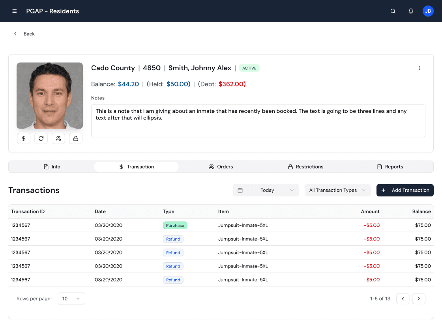Open the Orders tab
442x327 pixels.
click(x=221, y=167)
